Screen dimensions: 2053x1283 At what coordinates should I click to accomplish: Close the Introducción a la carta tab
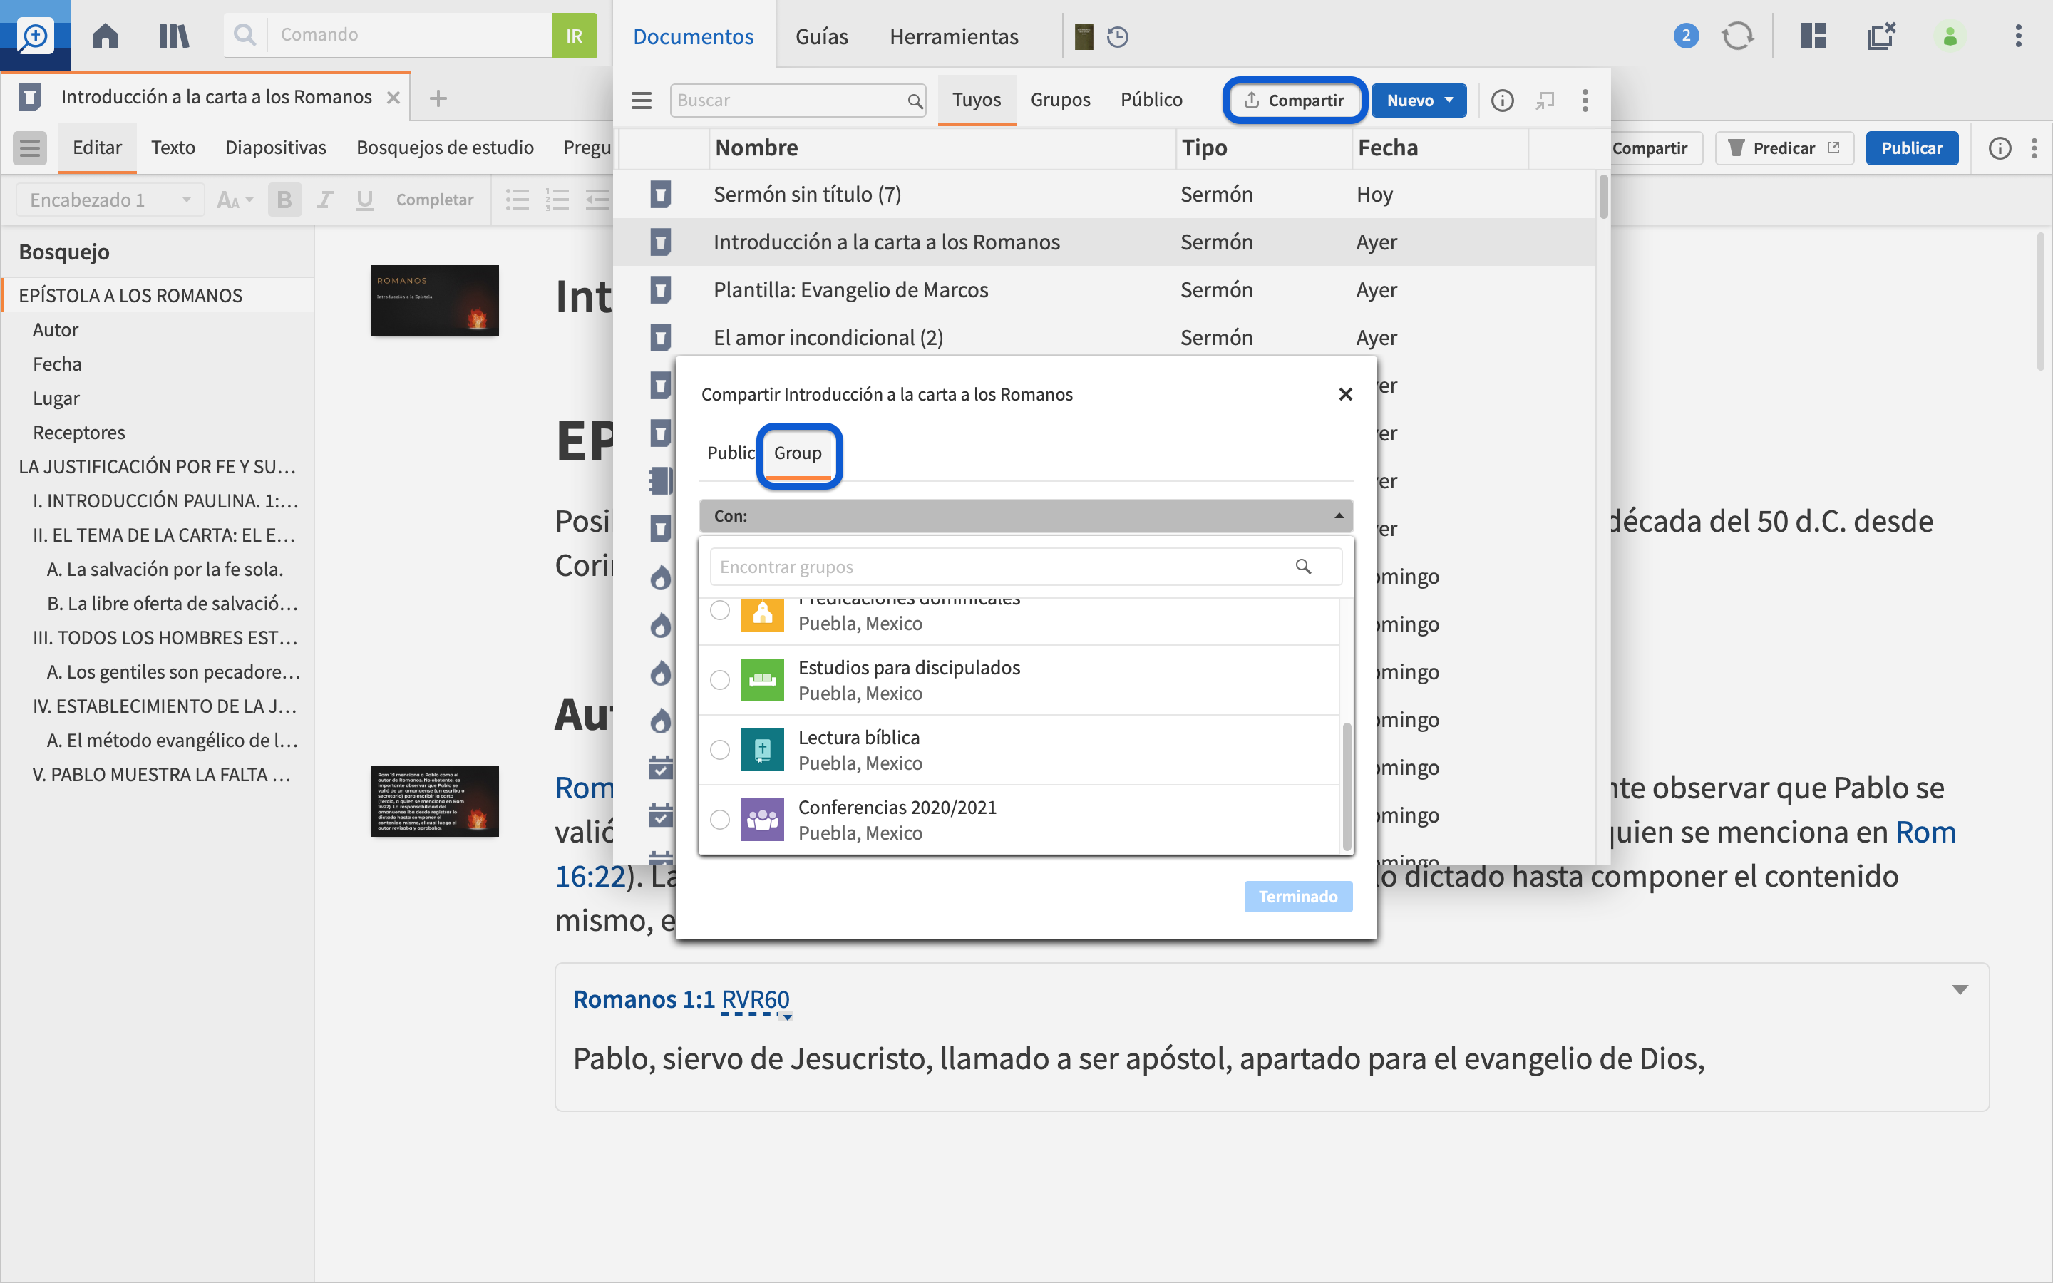[393, 98]
